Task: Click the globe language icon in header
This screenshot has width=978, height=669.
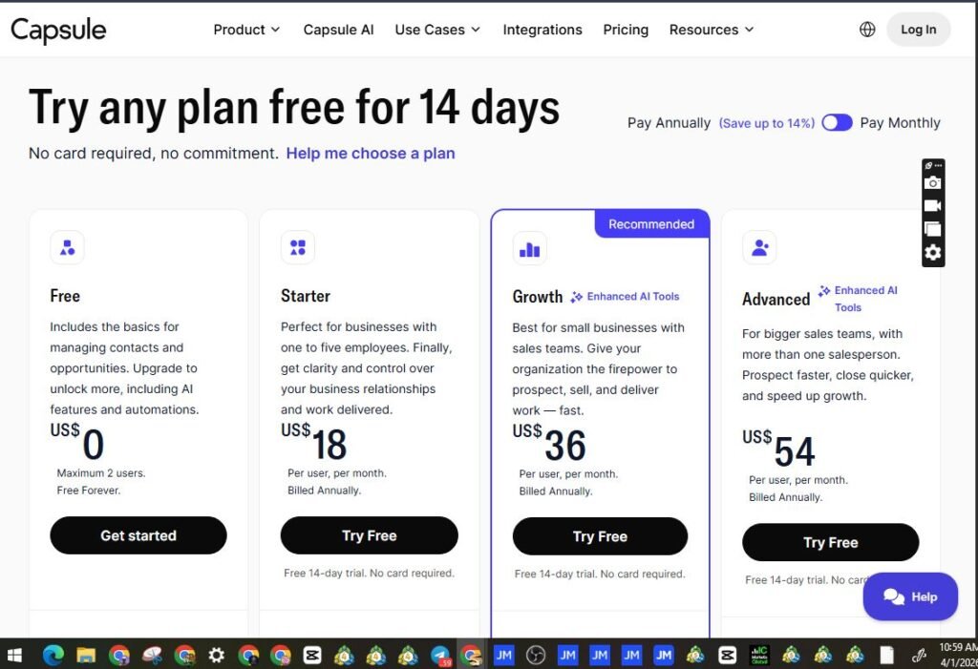Action: click(866, 29)
